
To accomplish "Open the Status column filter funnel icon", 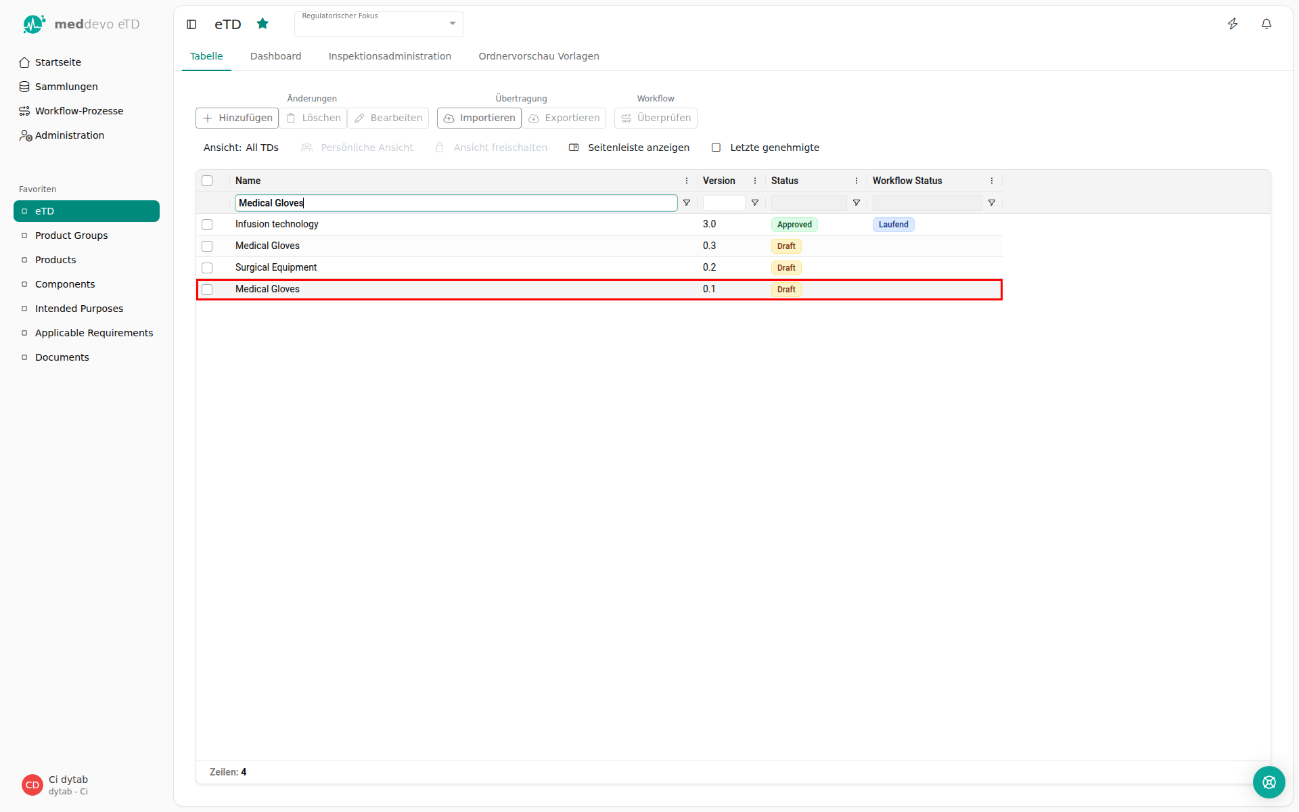I will coord(857,203).
